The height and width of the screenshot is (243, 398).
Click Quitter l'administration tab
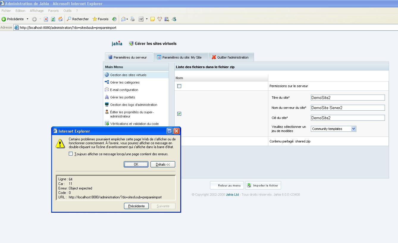[231, 57]
